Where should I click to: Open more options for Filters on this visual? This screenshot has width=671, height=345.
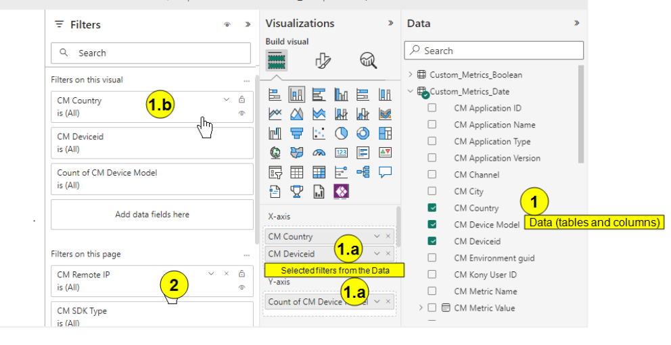tap(246, 81)
